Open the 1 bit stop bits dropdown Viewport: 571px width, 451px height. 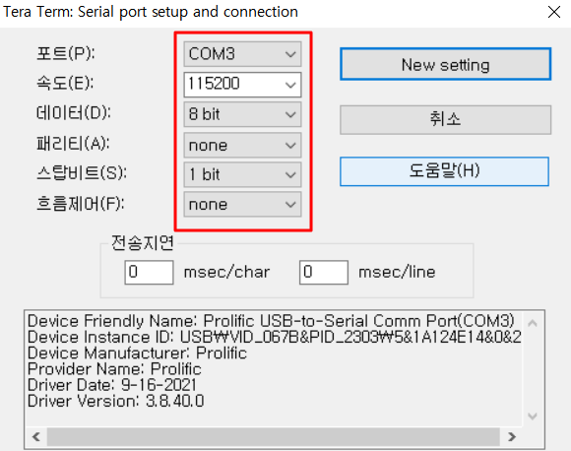click(242, 174)
